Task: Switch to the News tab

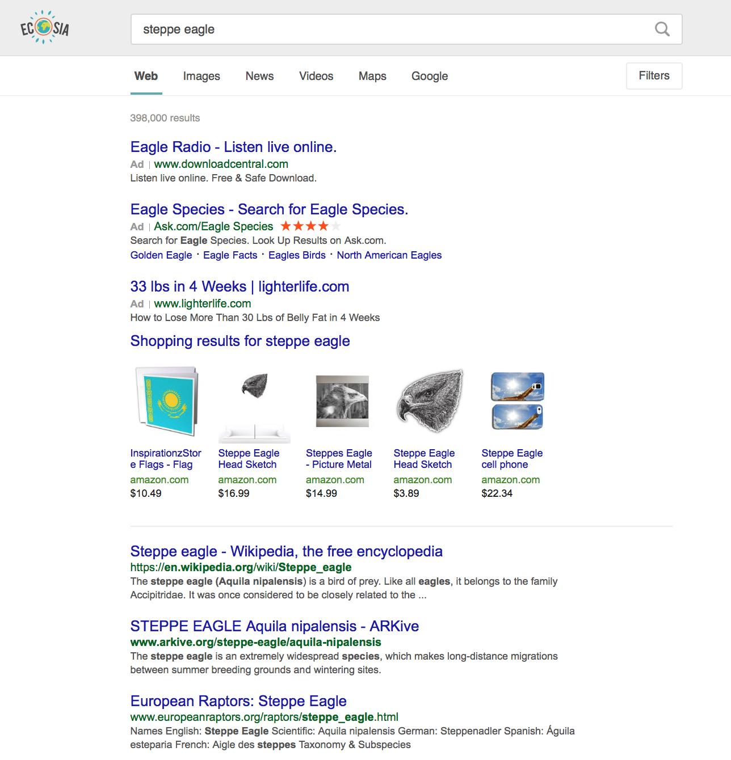Action: point(259,76)
